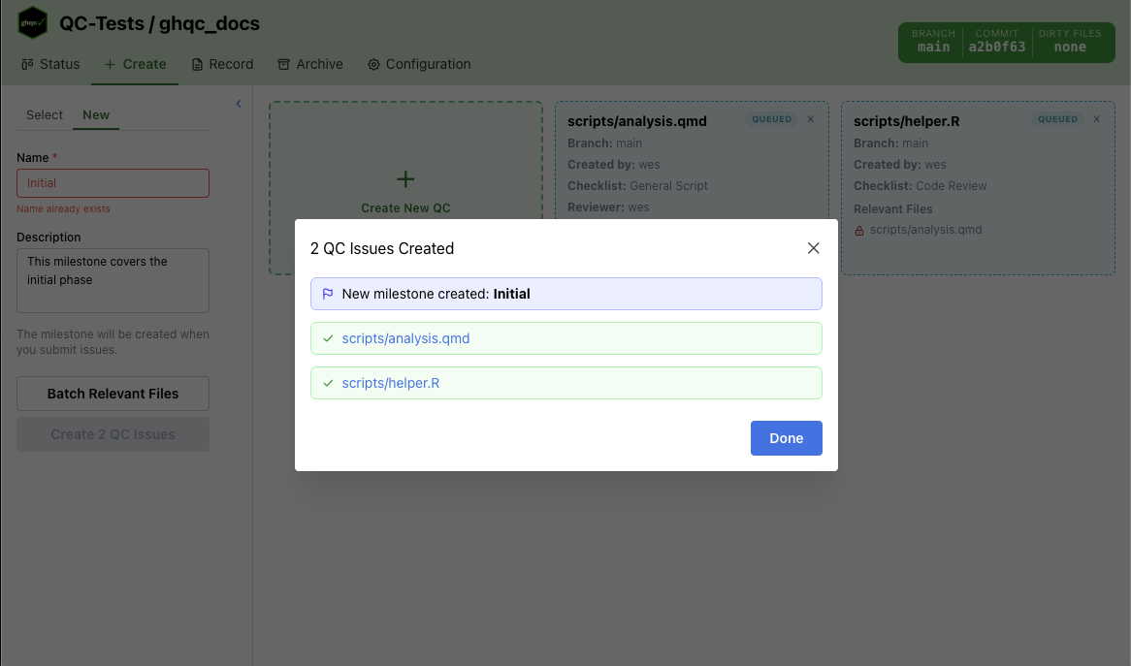This screenshot has width=1131, height=666.
Task: Close the QC Issues Created dialog
Action: pyautogui.click(x=813, y=248)
